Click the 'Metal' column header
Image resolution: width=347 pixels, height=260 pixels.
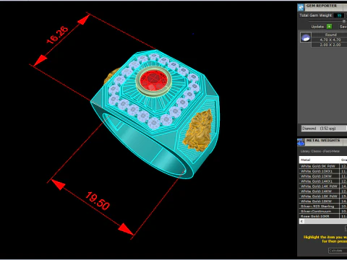319,160
